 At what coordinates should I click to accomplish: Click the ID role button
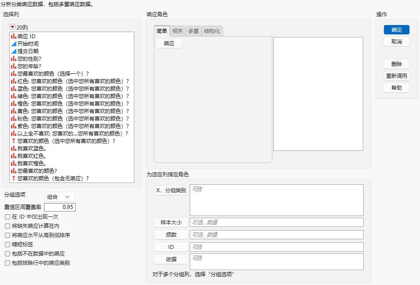point(171,247)
